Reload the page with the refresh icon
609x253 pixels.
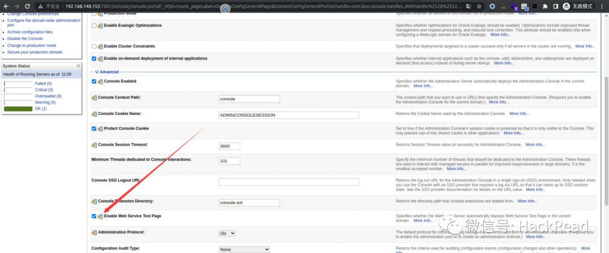pos(28,6)
